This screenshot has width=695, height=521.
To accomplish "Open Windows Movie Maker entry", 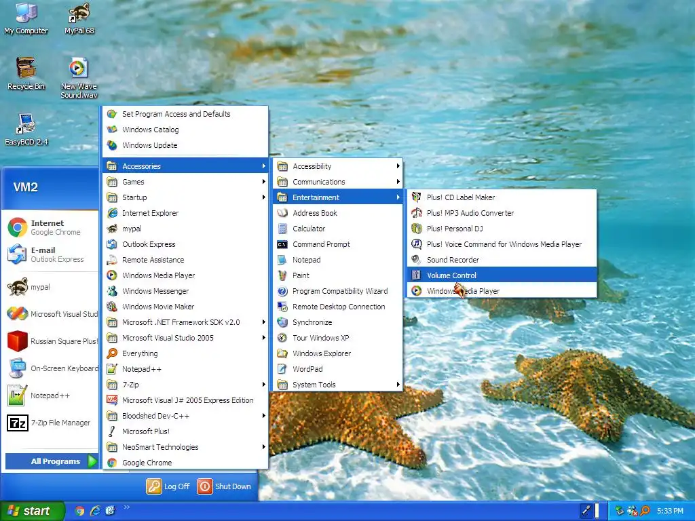I will [185, 307].
